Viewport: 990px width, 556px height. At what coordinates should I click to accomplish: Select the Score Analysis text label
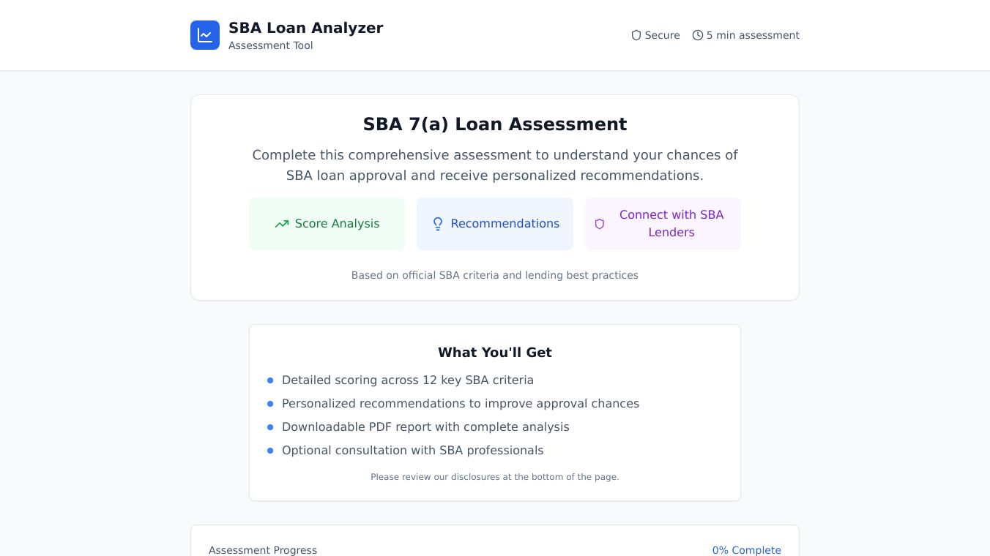(337, 224)
